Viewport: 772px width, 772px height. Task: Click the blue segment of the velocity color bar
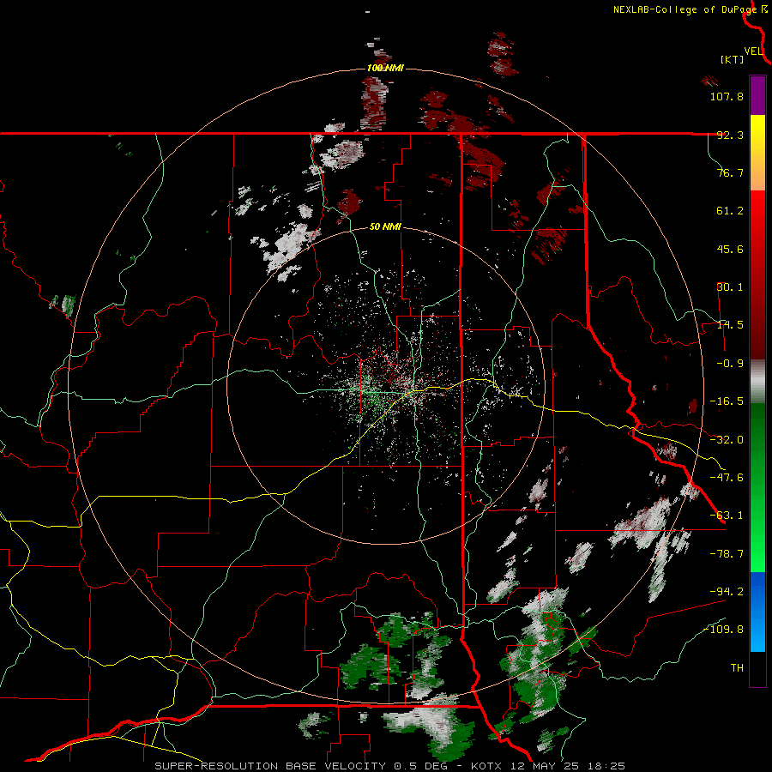757,612
